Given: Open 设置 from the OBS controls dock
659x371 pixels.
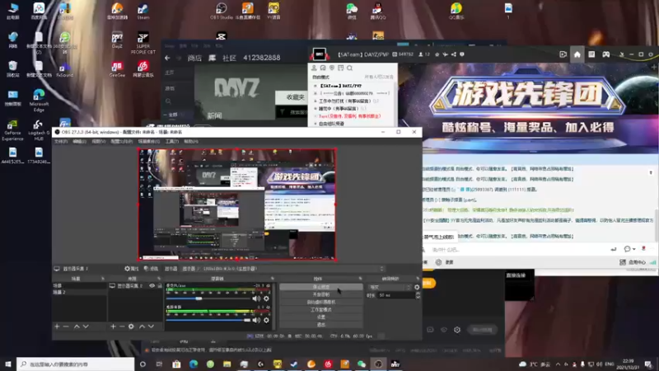Looking at the screenshot, I should (321, 317).
